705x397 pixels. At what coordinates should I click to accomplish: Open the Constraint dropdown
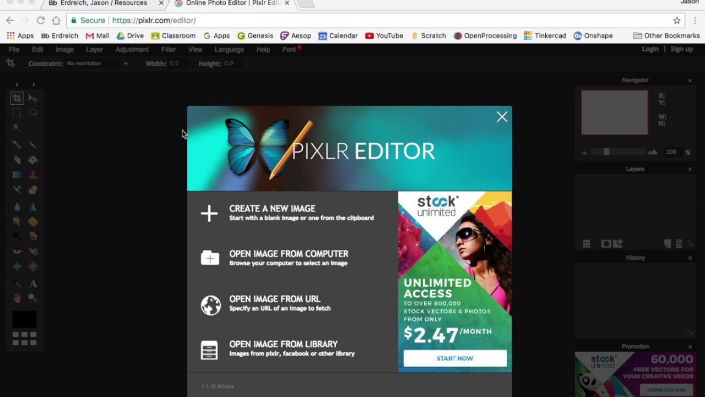[97, 63]
